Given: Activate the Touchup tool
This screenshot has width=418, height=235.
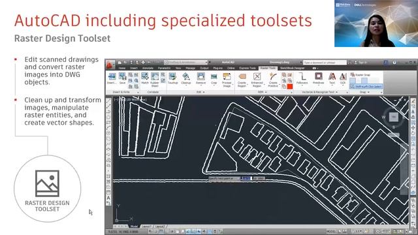Looking at the screenshot, I should coord(172,79).
